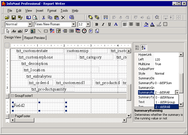The image size is (188, 135).
Task: Click the Print Preview magnifier icon
Action: point(35,18)
